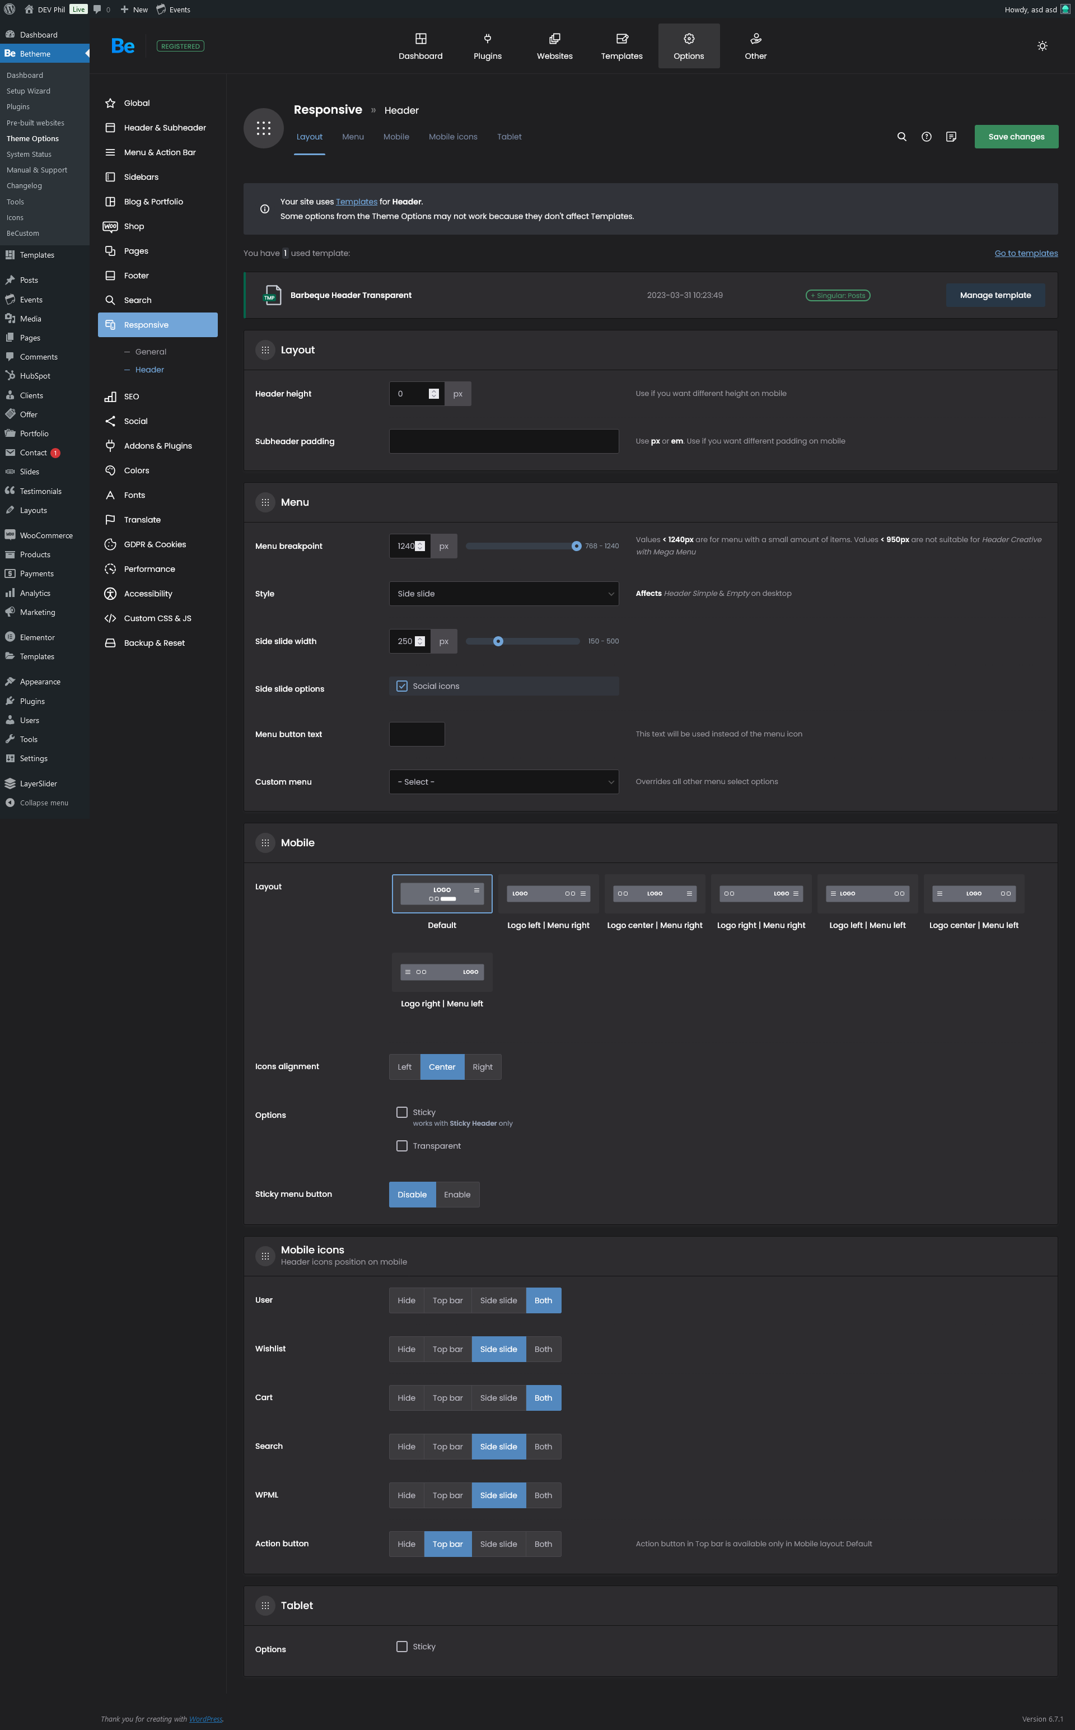Open New menu in WordPress admin bar
Image resolution: width=1075 pixels, height=1730 pixels.
134,10
